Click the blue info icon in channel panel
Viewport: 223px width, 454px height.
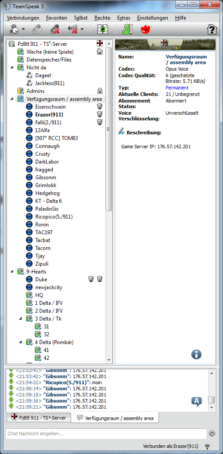click(196, 354)
